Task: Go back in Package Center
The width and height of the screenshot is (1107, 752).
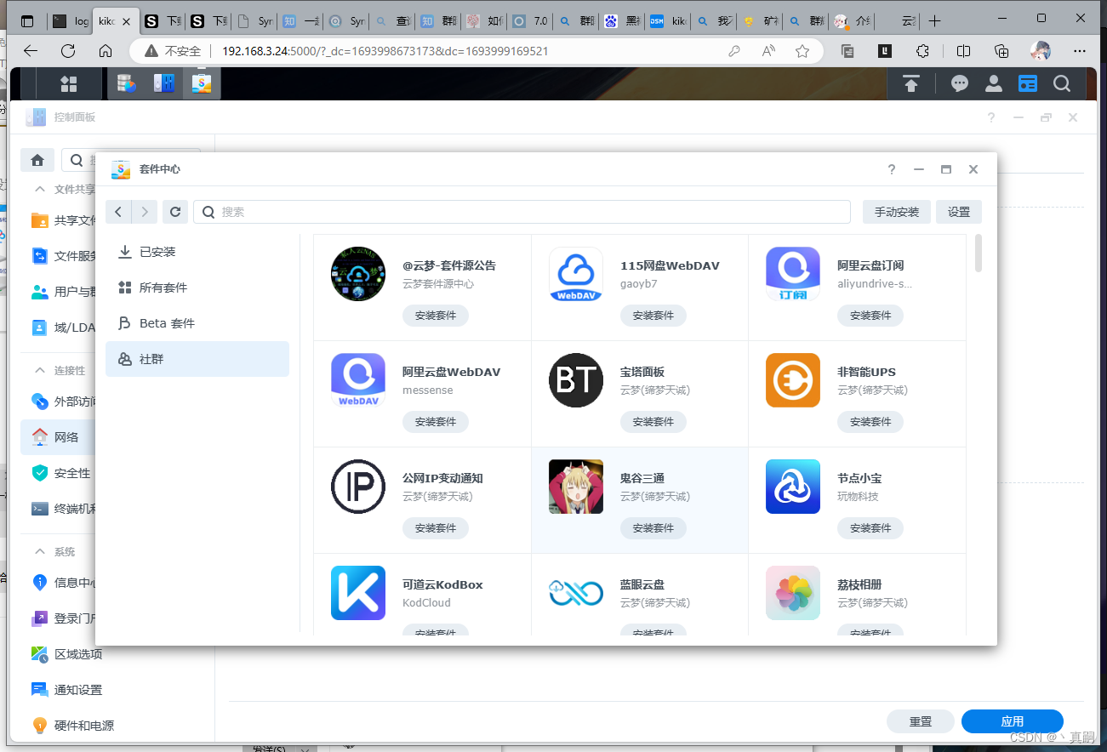Action: [118, 212]
